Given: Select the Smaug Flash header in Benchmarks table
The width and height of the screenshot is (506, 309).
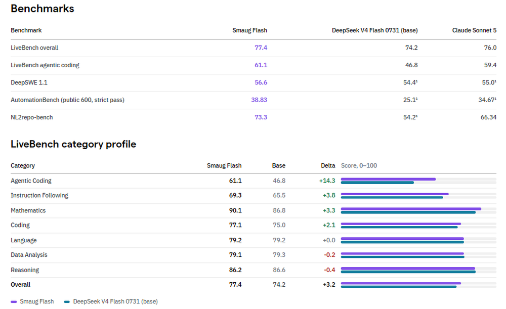Looking at the screenshot, I should (x=250, y=30).
